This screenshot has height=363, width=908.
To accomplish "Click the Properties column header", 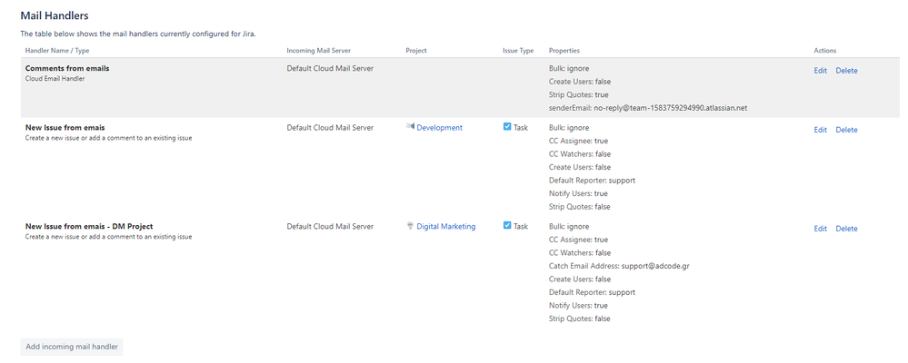I will click(x=564, y=51).
